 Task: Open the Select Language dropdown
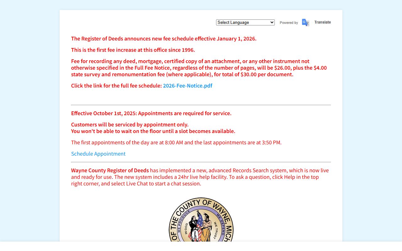click(245, 23)
